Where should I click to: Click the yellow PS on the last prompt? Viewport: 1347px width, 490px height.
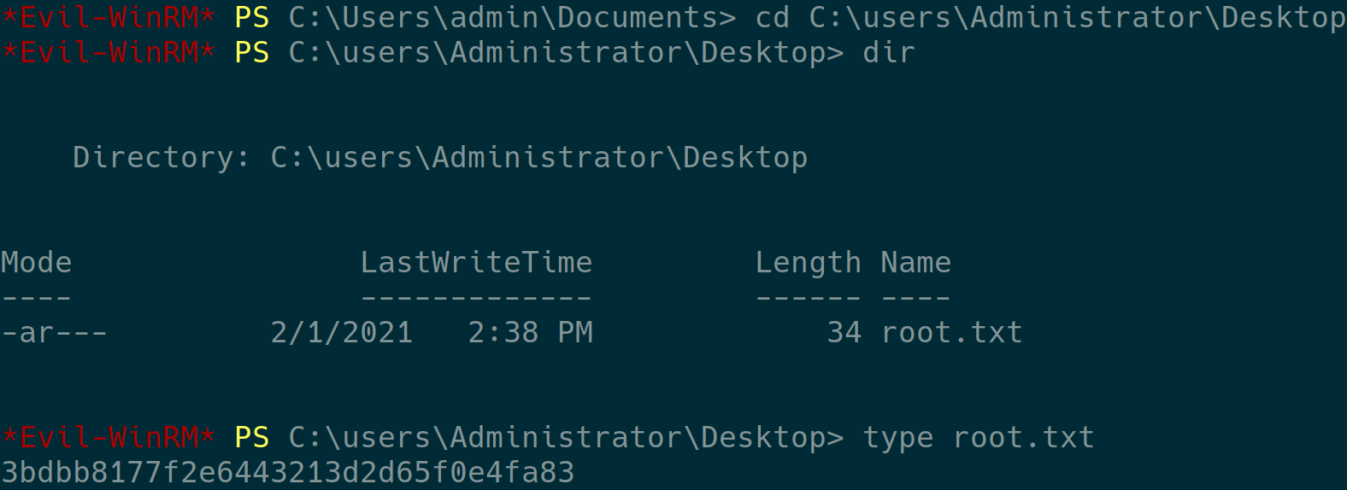(x=252, y=438)
